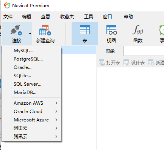Screen dimensions: 164x150
Task: Choose Oracle... from the connection menu
Action: point(31,67)
